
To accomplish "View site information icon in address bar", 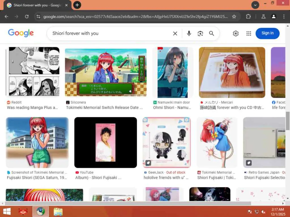I will click(38, 17).
